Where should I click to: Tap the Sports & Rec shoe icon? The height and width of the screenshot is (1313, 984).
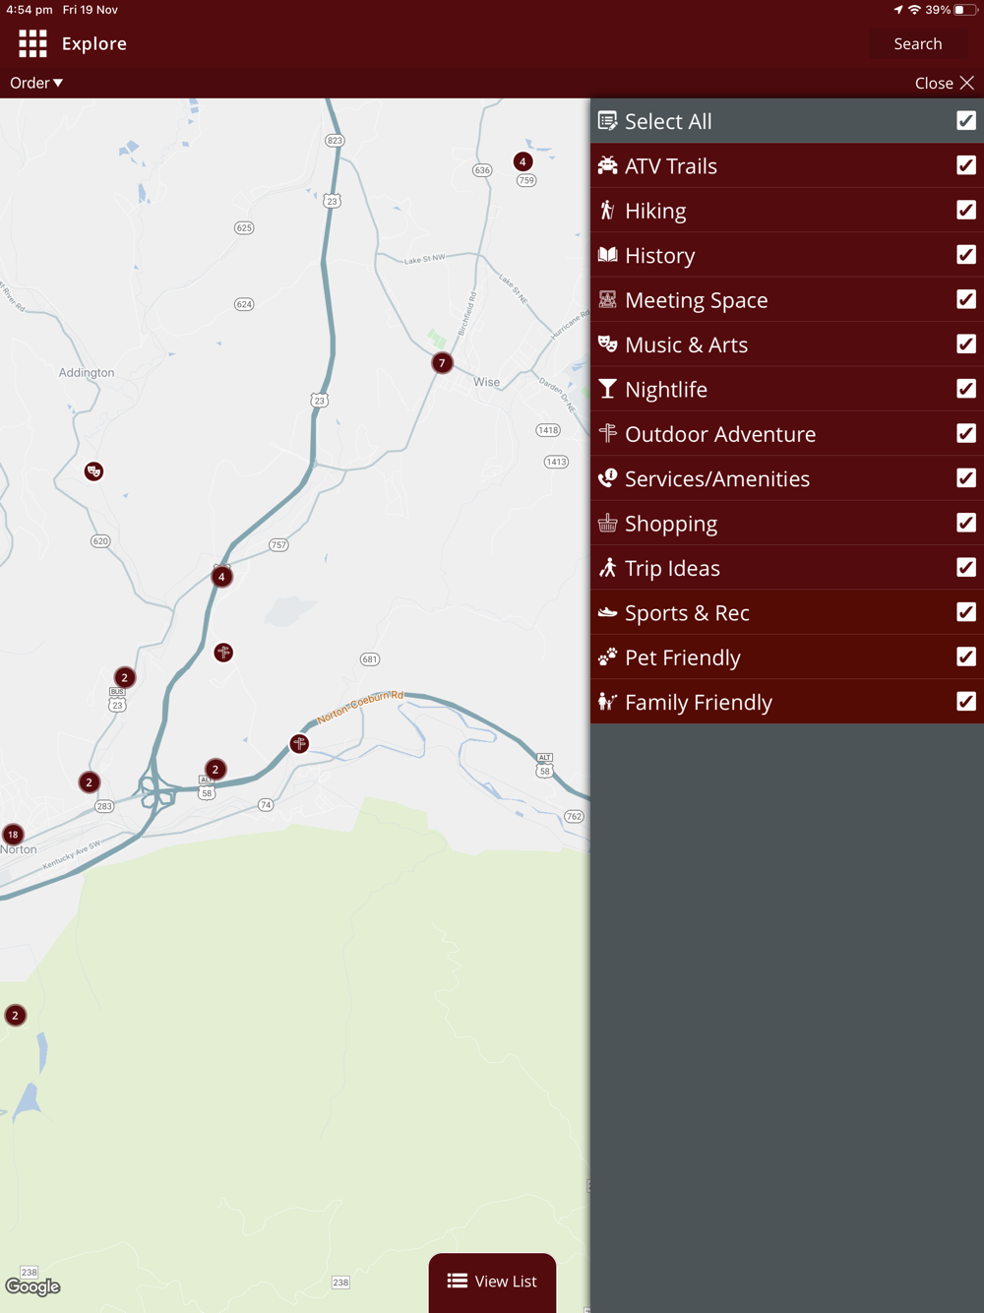pos(608,612)
